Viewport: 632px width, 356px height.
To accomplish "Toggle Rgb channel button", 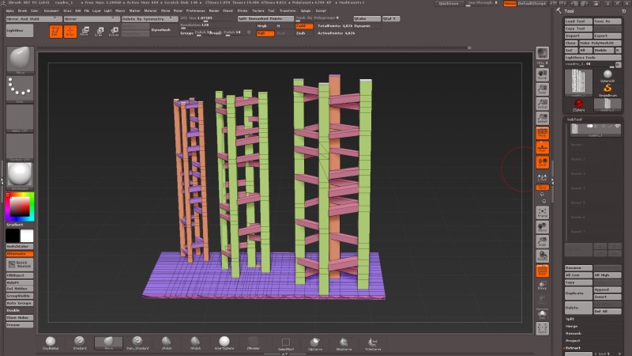I will coord(264,33).
